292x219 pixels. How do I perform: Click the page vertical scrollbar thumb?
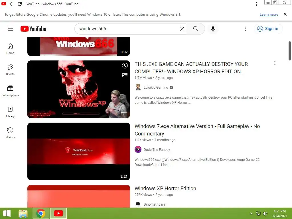point(290,51)
